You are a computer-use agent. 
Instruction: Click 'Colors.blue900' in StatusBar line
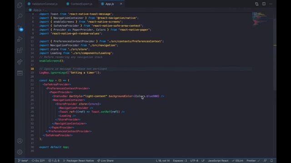[147, 96]
